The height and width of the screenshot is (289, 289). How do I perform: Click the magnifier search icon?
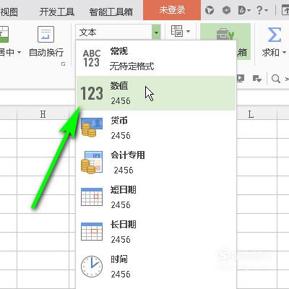[275, 79]
